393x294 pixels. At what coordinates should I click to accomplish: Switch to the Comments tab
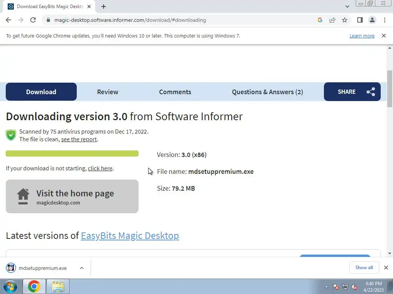(x=175, y=92)
